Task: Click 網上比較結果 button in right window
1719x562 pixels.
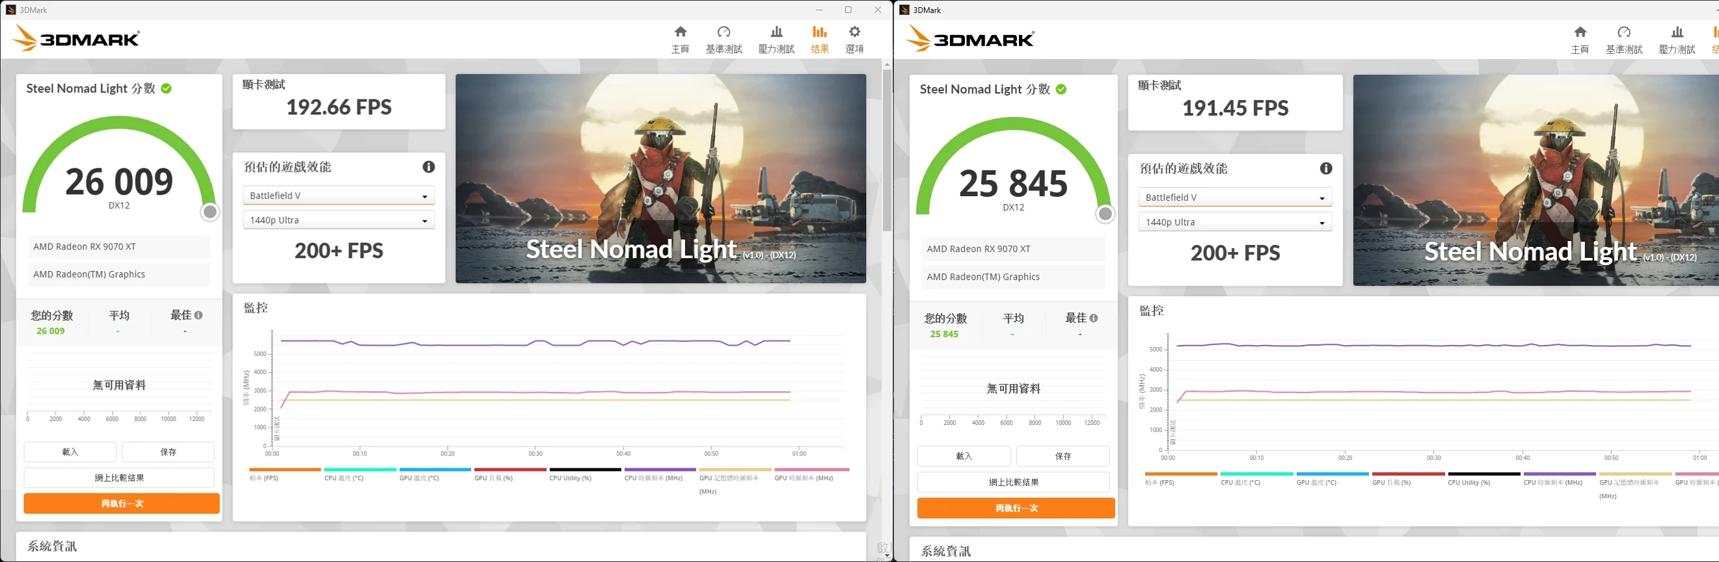Action: [x=1013, y=482]
